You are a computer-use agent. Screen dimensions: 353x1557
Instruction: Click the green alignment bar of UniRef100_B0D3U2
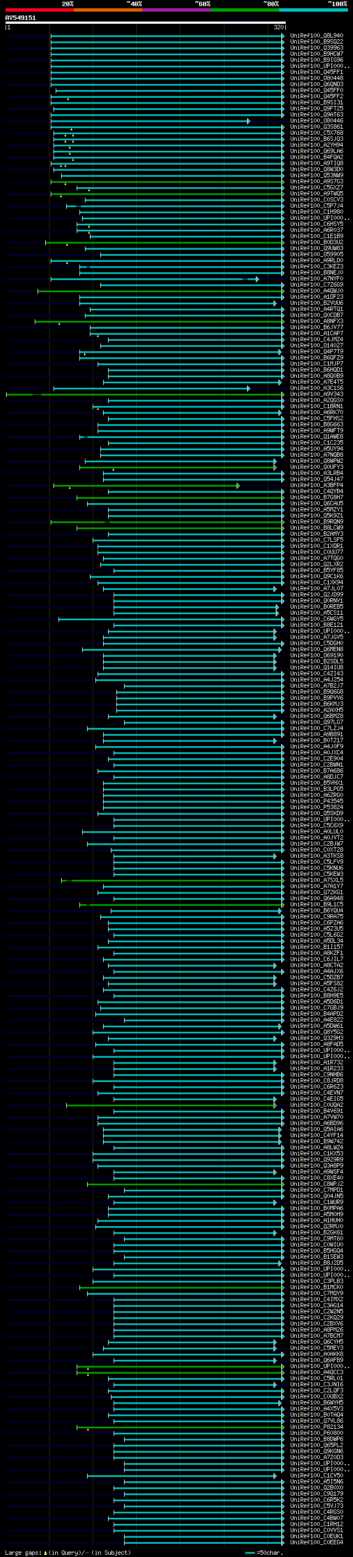click(x=165, y=242)
